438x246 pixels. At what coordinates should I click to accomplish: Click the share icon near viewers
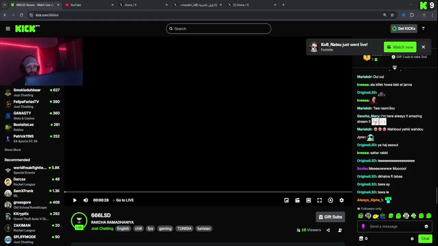(x=328, y=230)
